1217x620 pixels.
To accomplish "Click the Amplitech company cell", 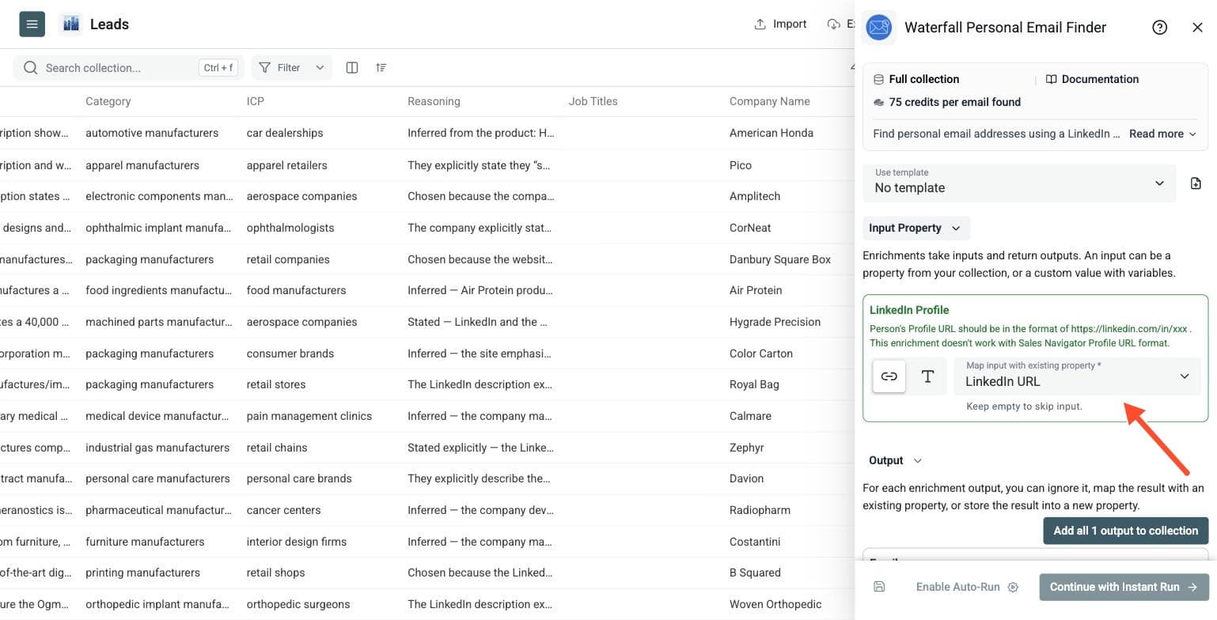I will [x=755, y=196].
